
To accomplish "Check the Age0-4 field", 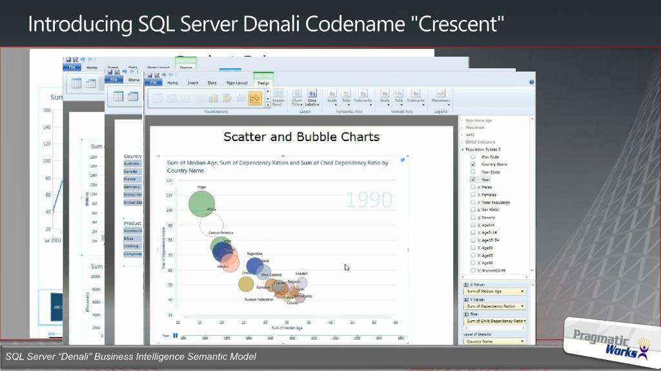I will click(x=473, y=225).
